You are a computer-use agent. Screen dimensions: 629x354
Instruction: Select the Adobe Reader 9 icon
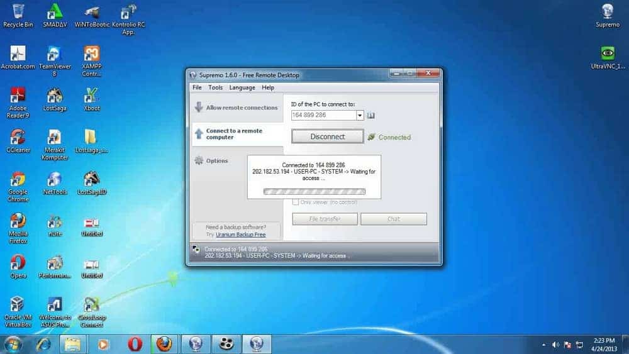coord(18,103)
